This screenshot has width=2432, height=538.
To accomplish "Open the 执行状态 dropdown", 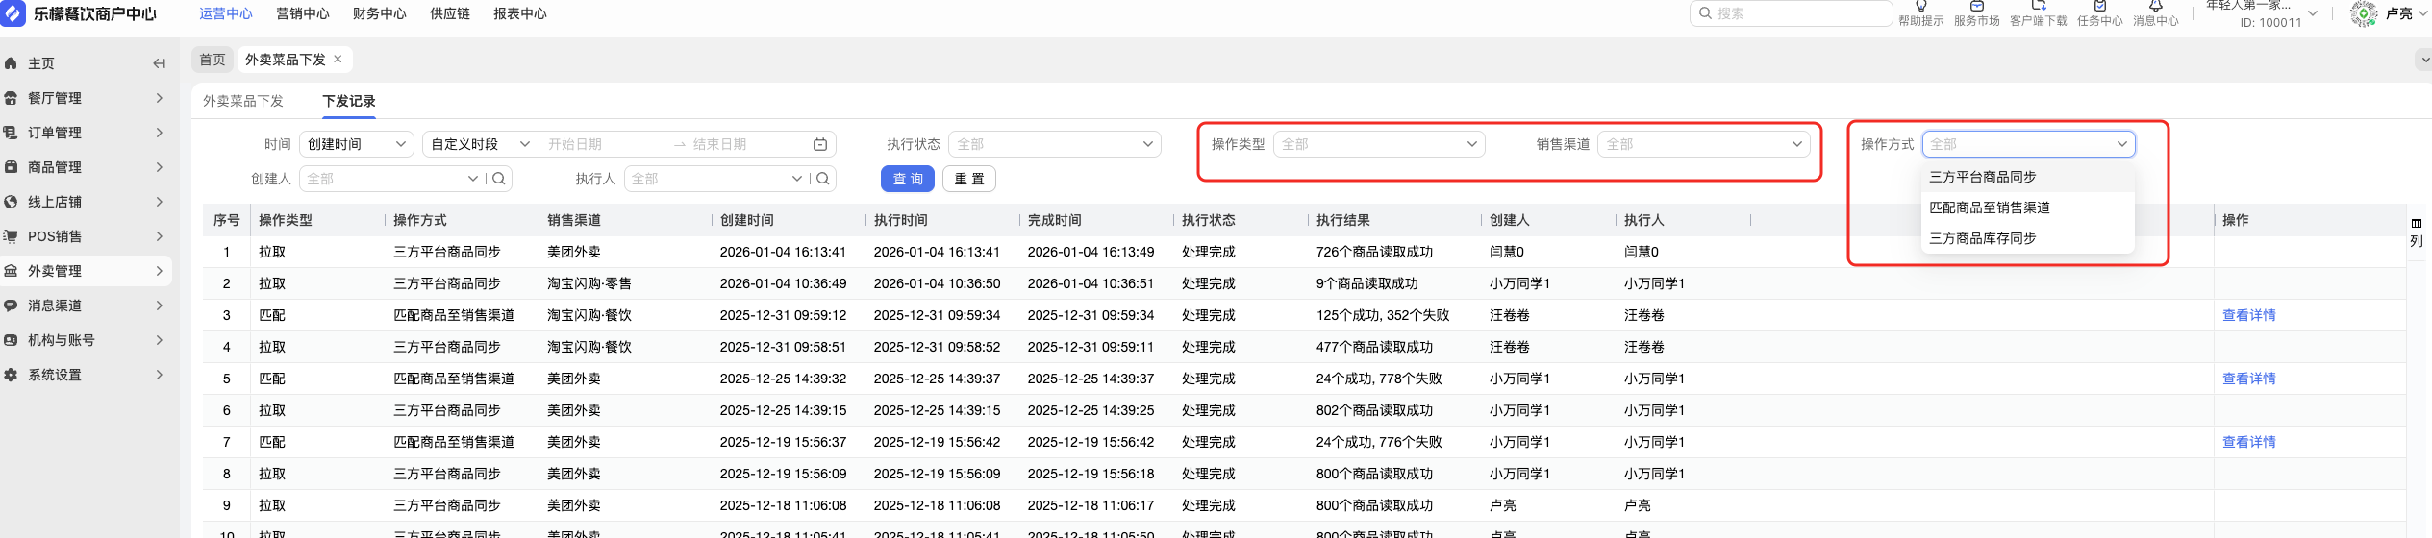I will [x=1055, y=144].
